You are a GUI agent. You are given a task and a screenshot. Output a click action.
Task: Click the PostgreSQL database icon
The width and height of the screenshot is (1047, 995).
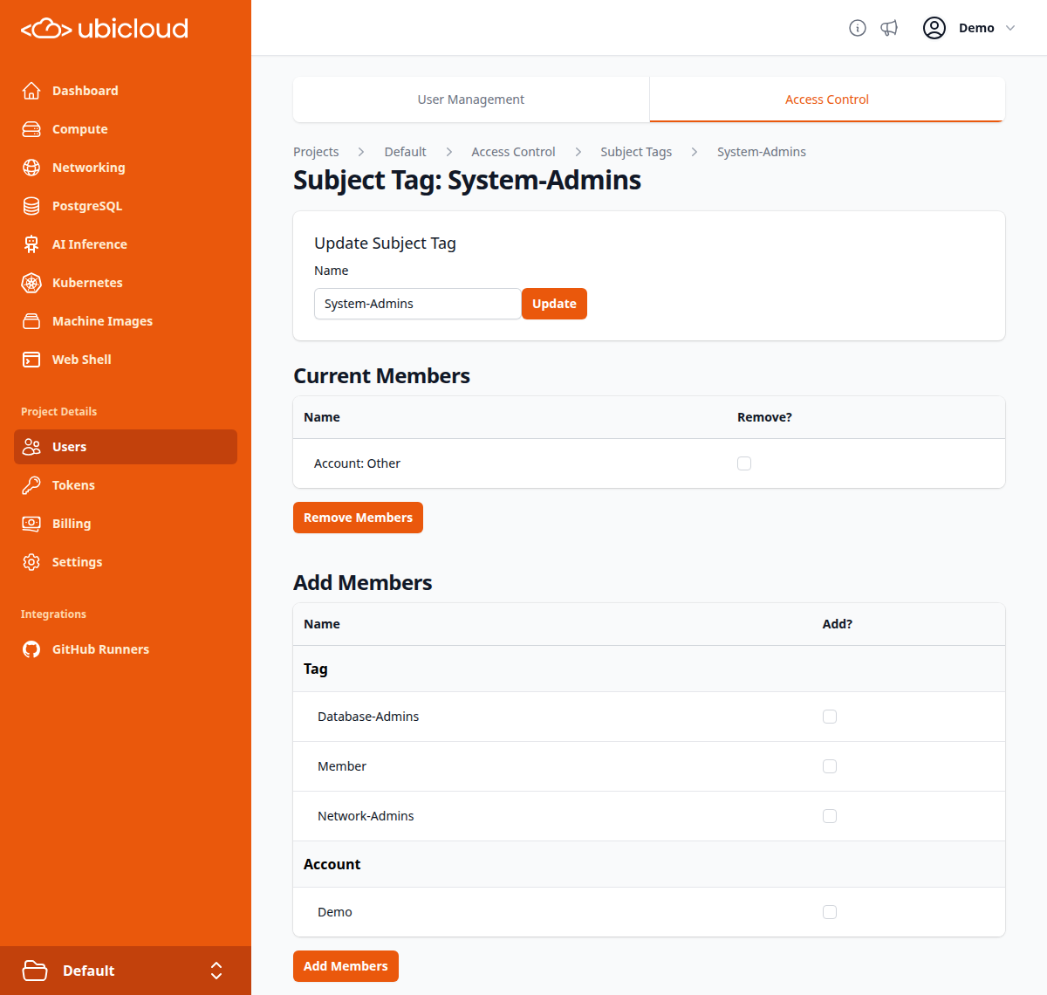(31, 206)
